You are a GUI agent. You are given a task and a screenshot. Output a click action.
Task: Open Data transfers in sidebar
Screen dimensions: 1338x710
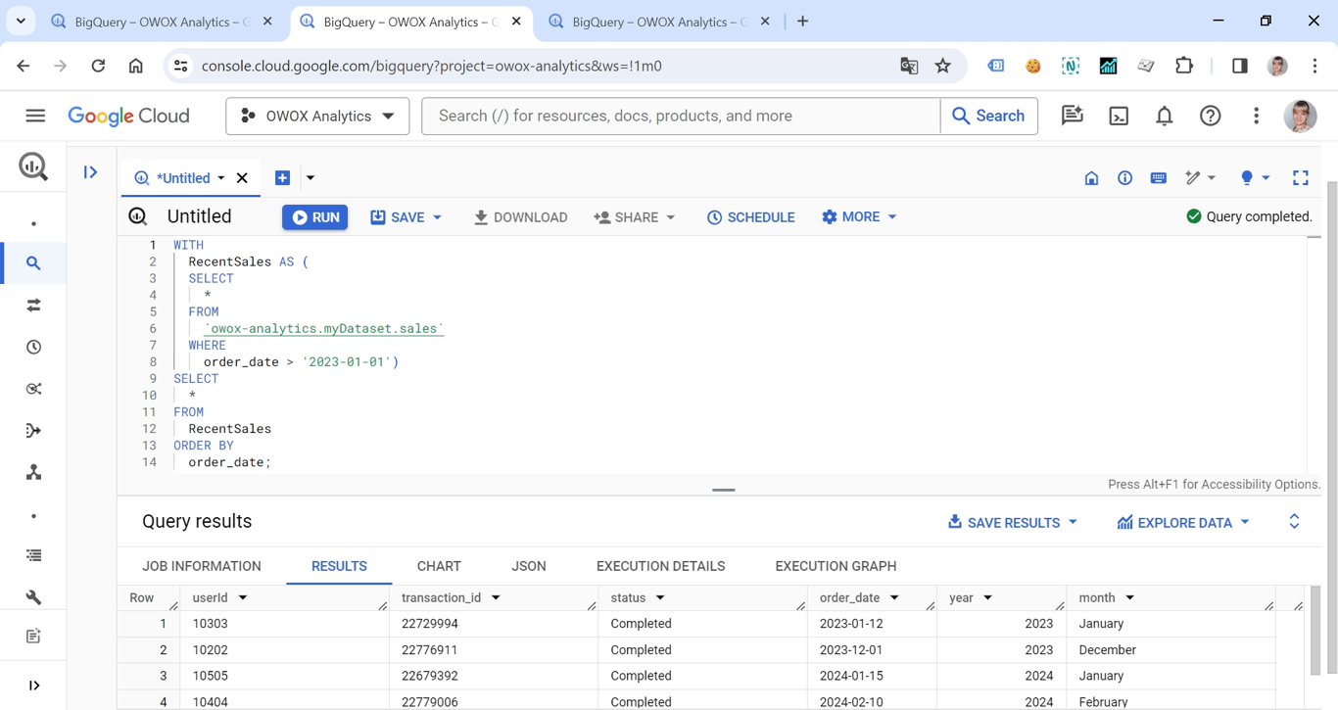[x=33, y=306]
